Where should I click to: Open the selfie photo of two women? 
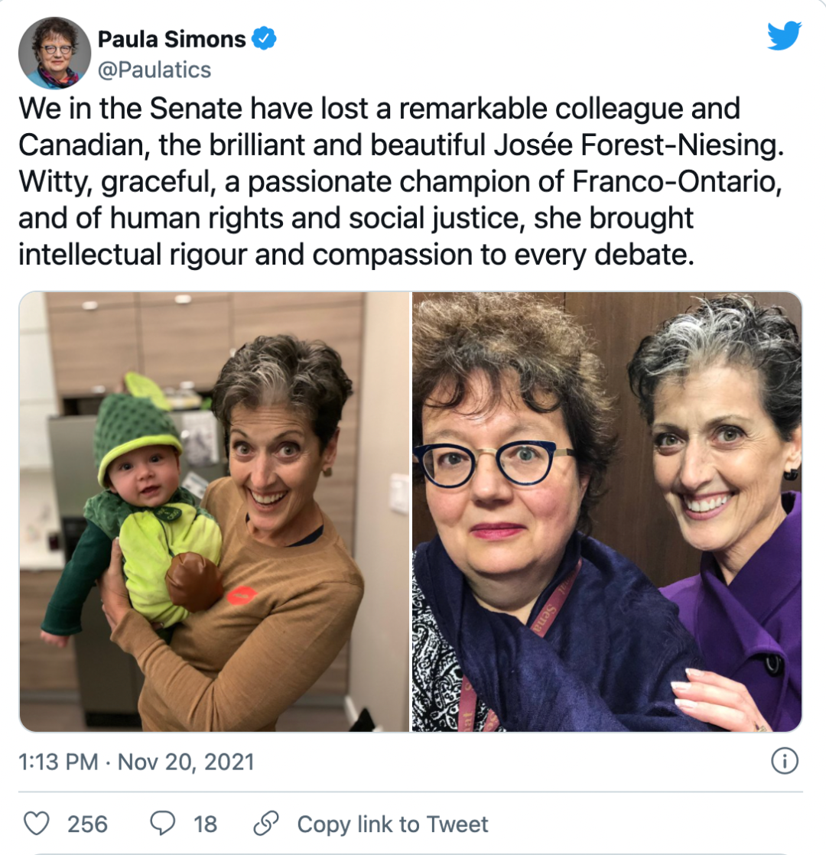point(606,511)
